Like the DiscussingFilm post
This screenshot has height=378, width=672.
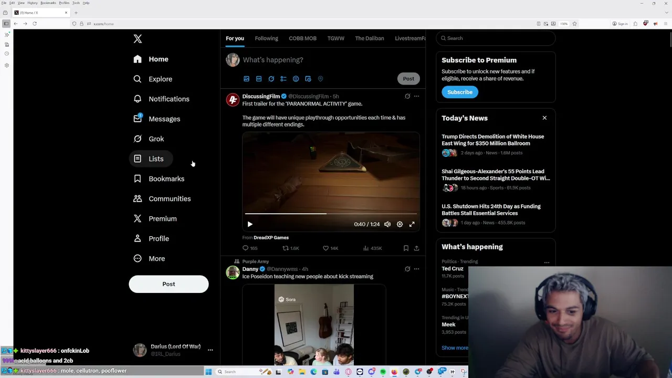[x=330, y=248]
